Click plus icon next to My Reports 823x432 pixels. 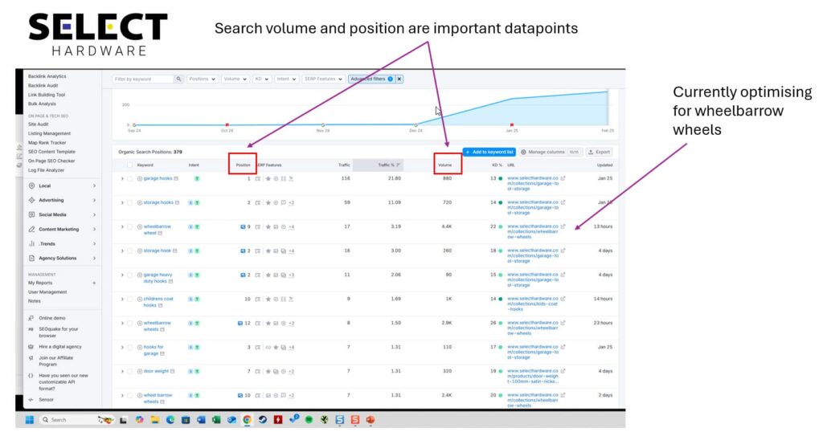point(94,283)
